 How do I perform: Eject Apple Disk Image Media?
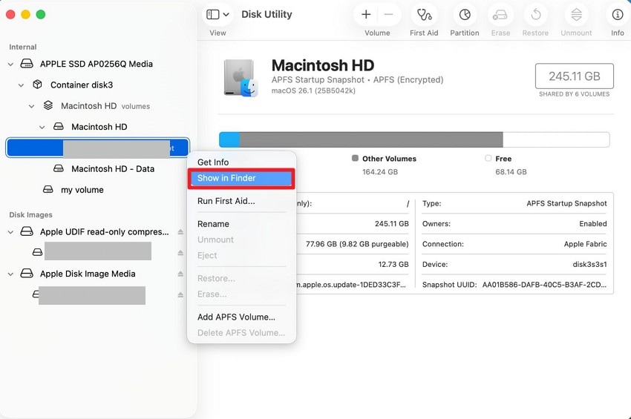click(180, 274)
